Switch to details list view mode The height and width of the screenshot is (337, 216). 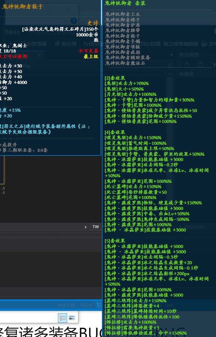click(x=63, y=318)
